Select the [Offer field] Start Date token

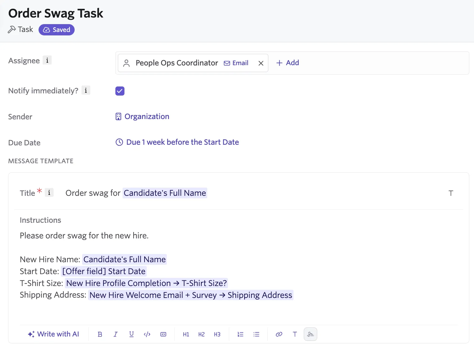tap(104, 271)
